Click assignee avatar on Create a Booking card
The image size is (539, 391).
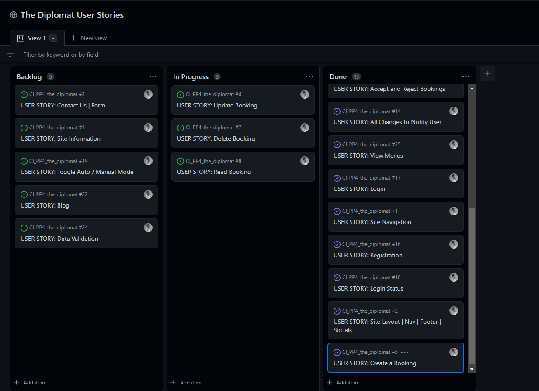(454, 352)
